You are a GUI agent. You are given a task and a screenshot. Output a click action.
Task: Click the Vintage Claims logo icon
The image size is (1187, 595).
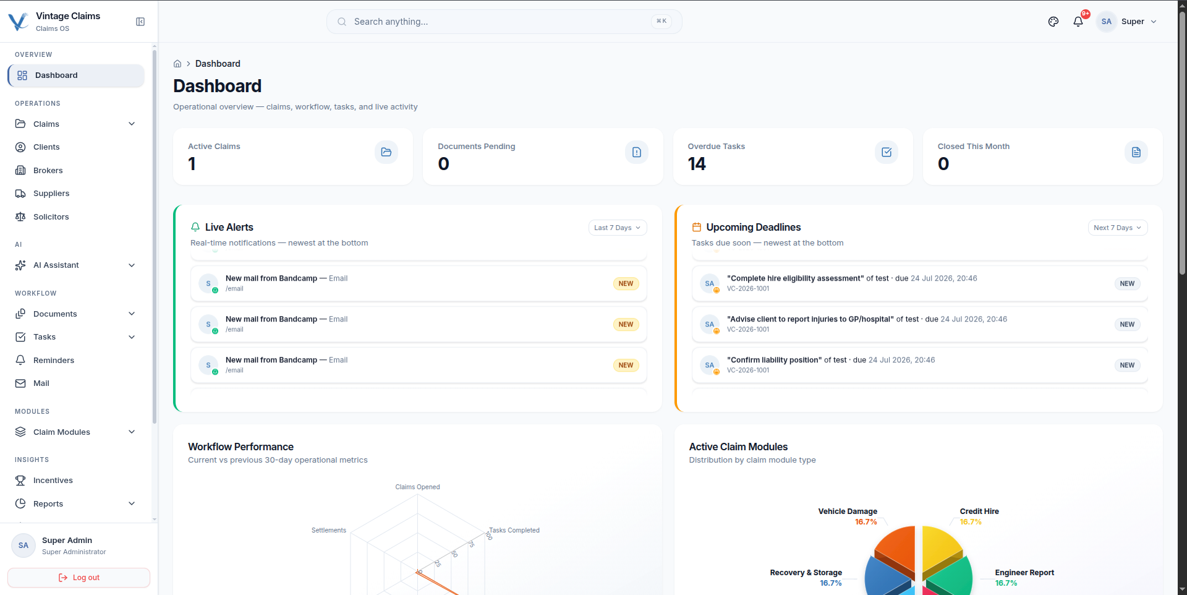(18, 22)
